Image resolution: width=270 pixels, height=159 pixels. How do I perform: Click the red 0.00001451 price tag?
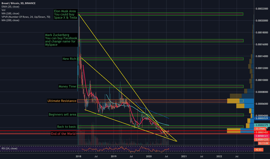[x=262, y=132]
